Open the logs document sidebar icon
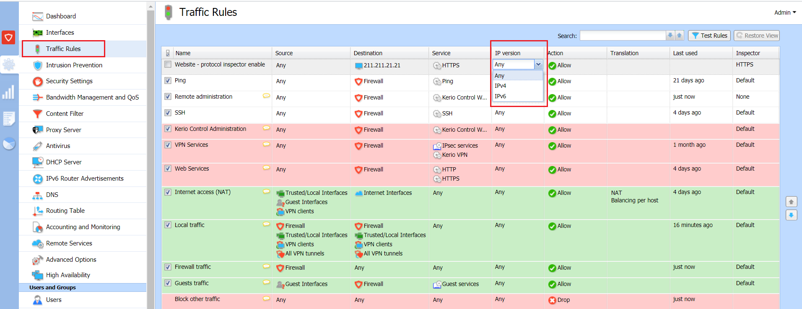This screenshot has width=802, height=309. pyautogui.click(x=9, y=118)
